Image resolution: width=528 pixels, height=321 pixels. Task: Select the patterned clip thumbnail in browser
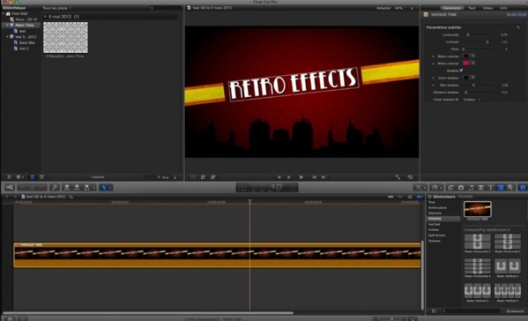(x=65, y=37)
